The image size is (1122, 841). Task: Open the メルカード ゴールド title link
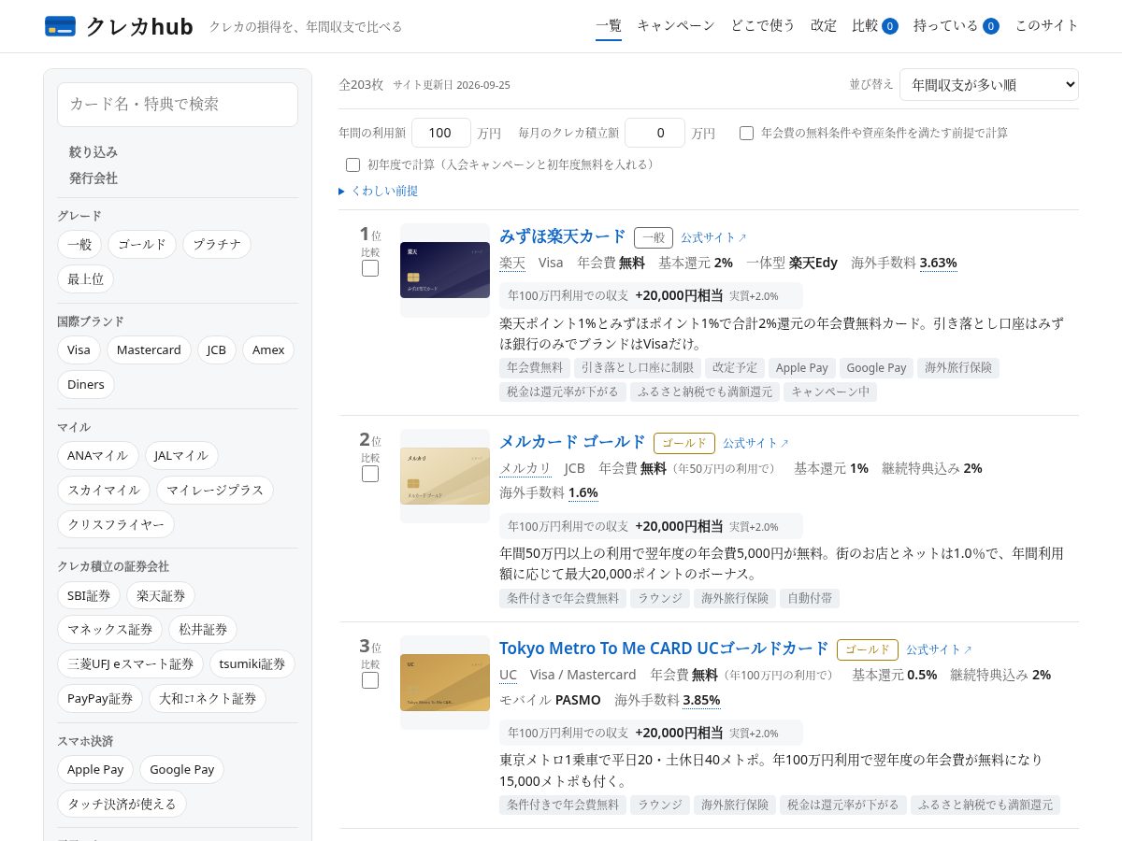tap(572, 442)
